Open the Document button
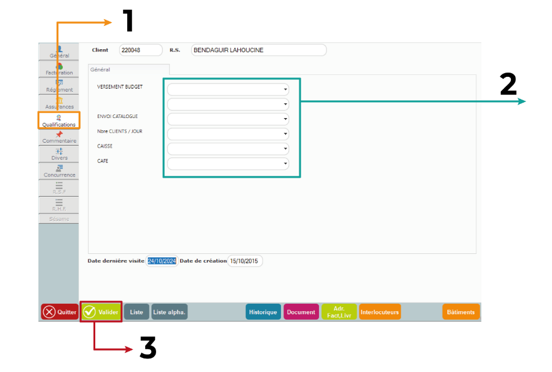The width and height of the screenshot is (552, 372). point(301,312)
